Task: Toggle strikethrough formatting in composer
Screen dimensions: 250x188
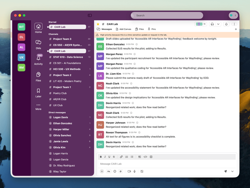Action: pos(113,157)
